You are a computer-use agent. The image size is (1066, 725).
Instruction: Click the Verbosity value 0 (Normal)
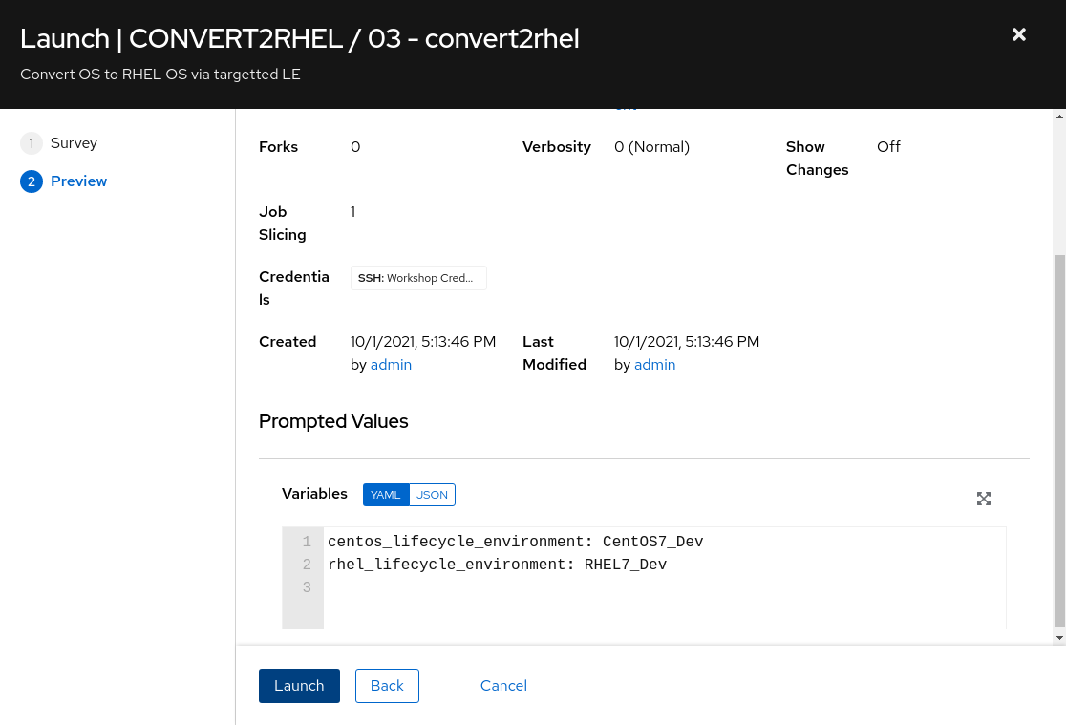[651, 147]
